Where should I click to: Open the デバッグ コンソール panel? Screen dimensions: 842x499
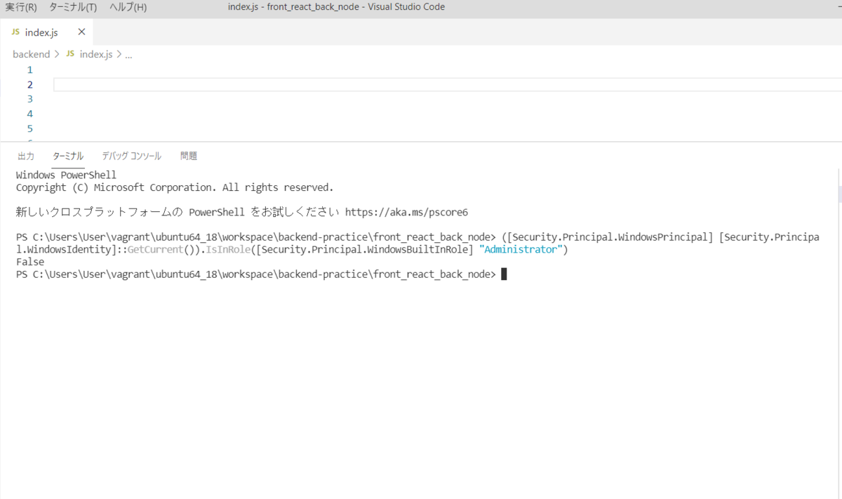tap(131, 156)
